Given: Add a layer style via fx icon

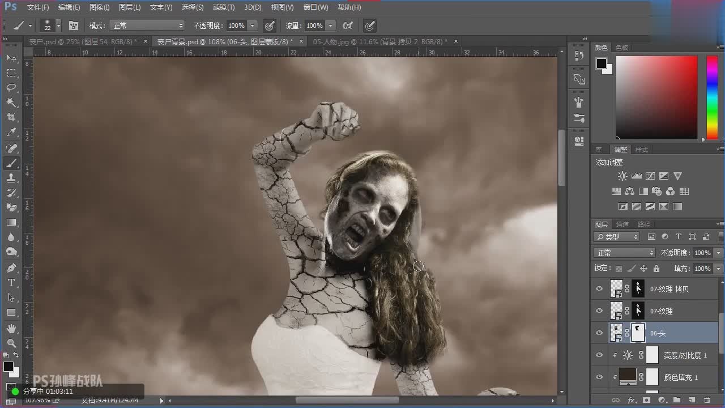Looking at the screenshot, I should point(632,400).
